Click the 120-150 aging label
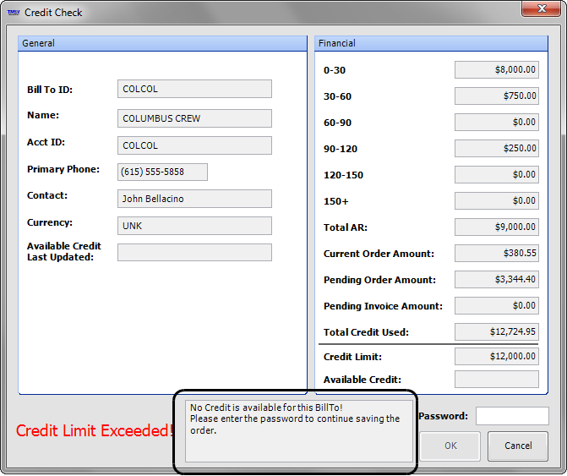This screenshot has height=476, width=567. [x=343, y=175]
